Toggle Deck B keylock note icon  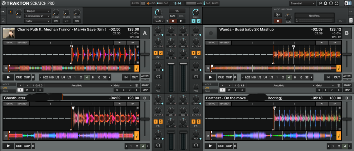pyautogui.click(x=339, y=68)
